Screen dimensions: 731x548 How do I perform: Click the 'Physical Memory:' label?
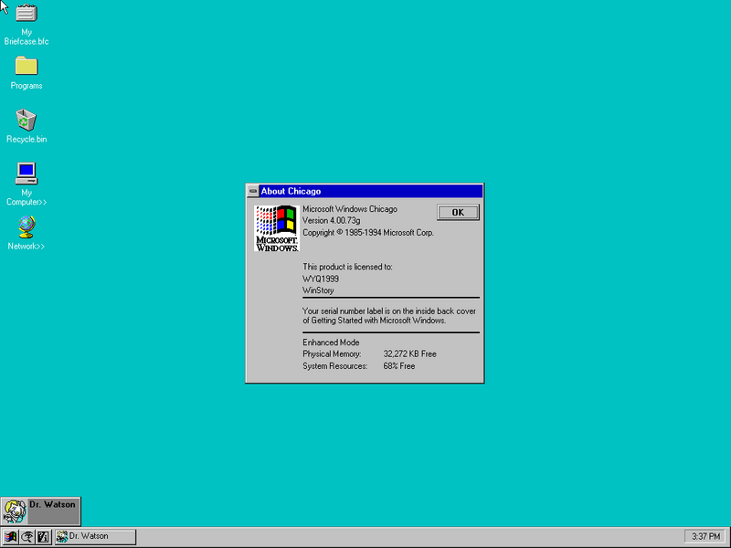[x=332, y=354]
